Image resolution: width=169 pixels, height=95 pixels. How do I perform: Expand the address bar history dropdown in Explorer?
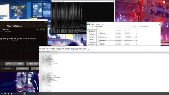click(133, 26)
